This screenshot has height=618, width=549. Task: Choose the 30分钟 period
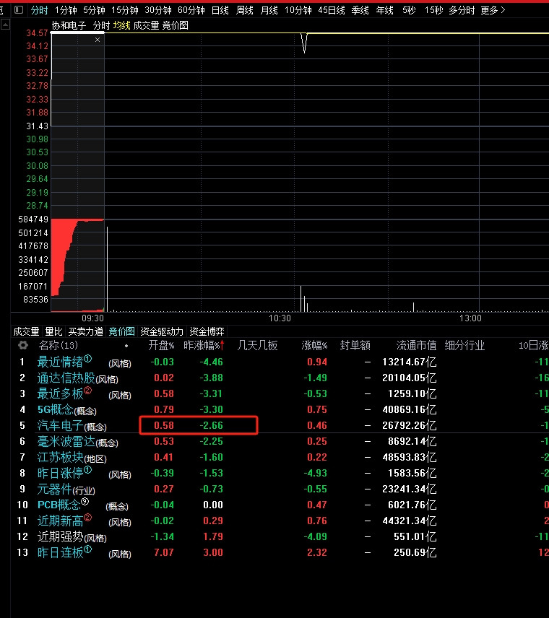coord(157,10)
